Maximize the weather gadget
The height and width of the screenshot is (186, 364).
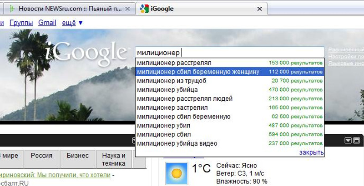tap(356, 141)
